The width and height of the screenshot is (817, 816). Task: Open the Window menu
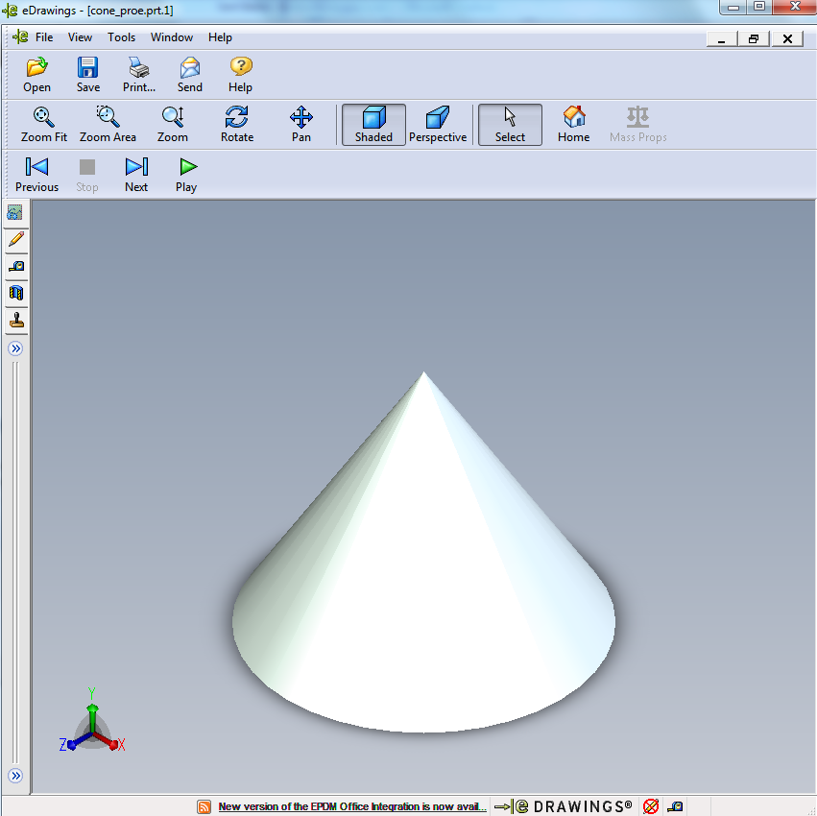(172, 37)
